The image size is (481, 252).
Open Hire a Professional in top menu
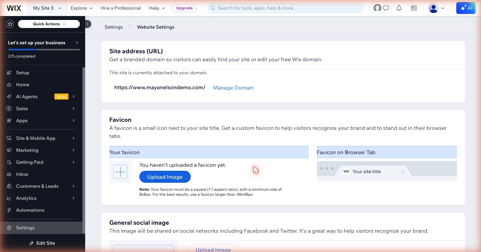pos(121,8)
